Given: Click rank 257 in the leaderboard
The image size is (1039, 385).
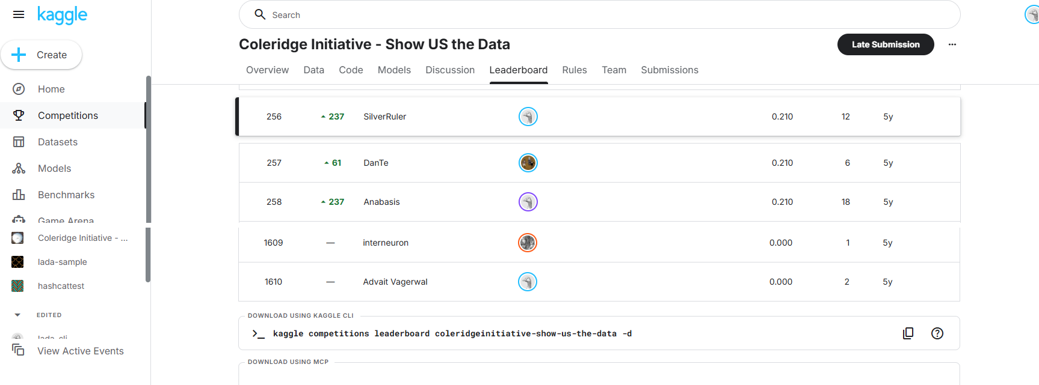Looking at the screenshot, I should [x=274, y=163].
